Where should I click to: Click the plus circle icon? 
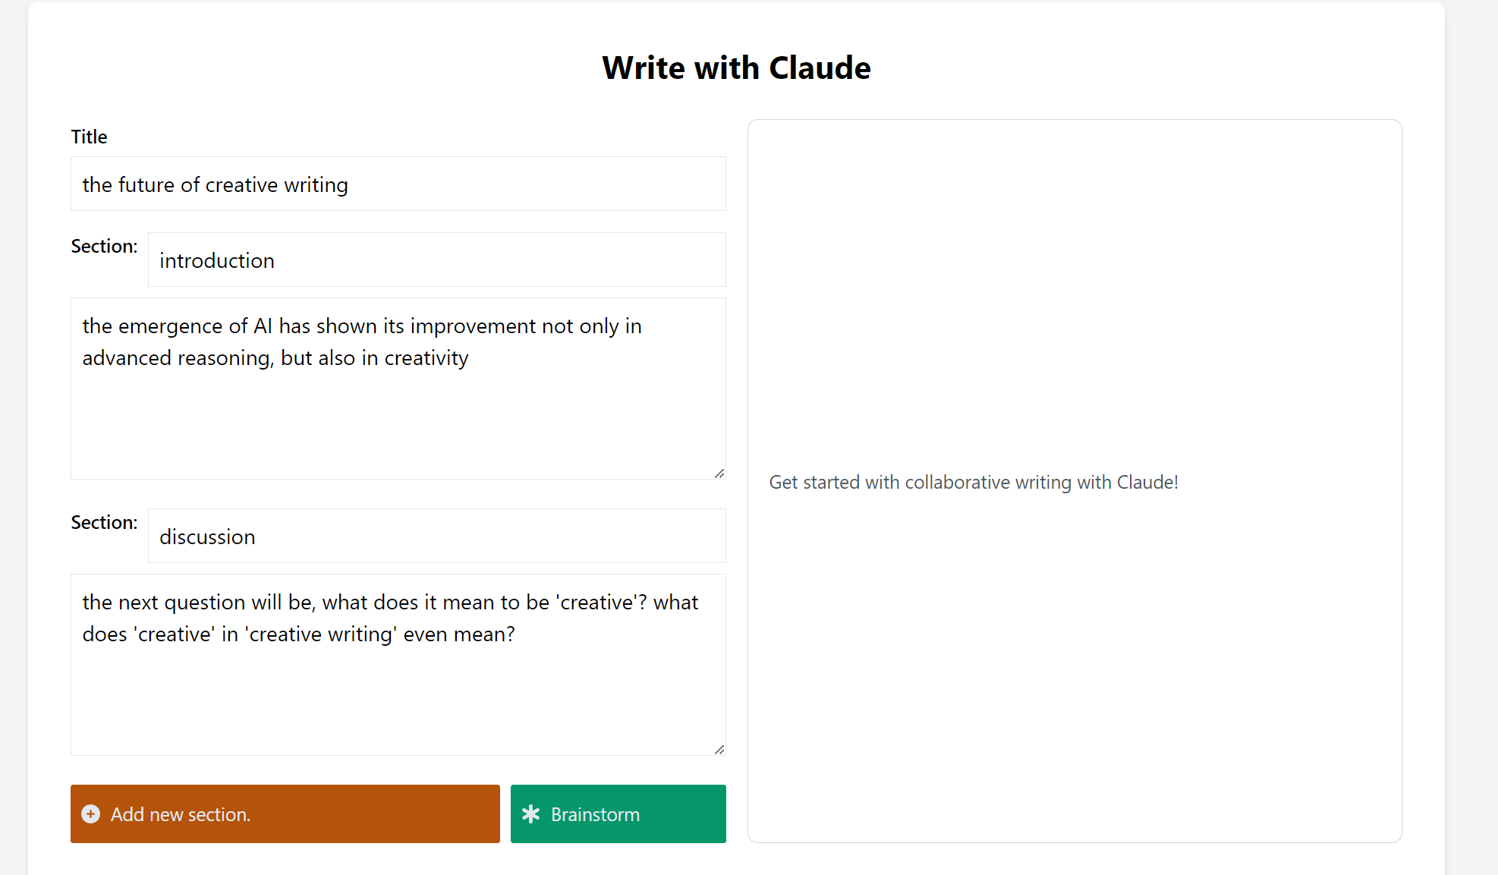pos(90,814)
